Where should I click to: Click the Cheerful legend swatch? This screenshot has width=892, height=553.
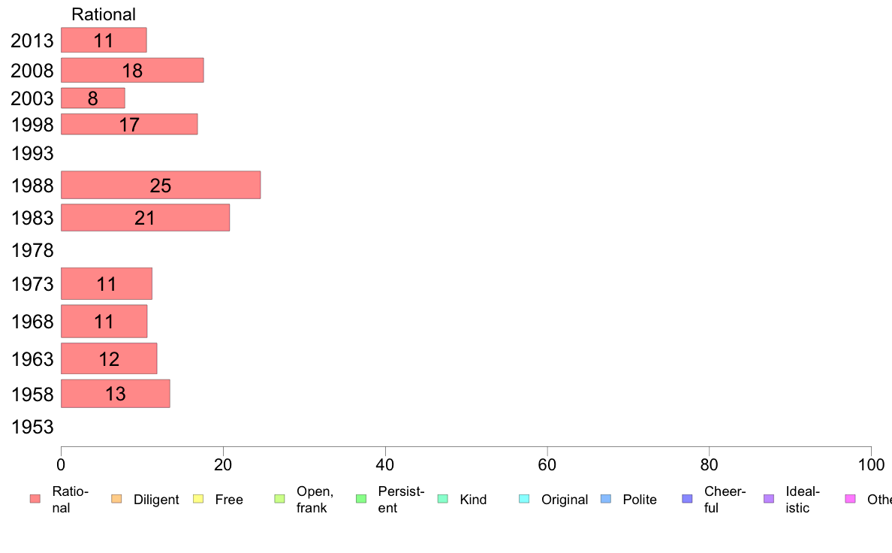[687, 499]
